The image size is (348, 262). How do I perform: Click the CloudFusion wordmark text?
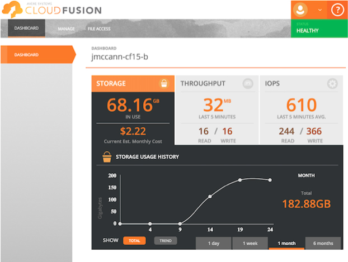pyautogui.click(x=63, y=11)
